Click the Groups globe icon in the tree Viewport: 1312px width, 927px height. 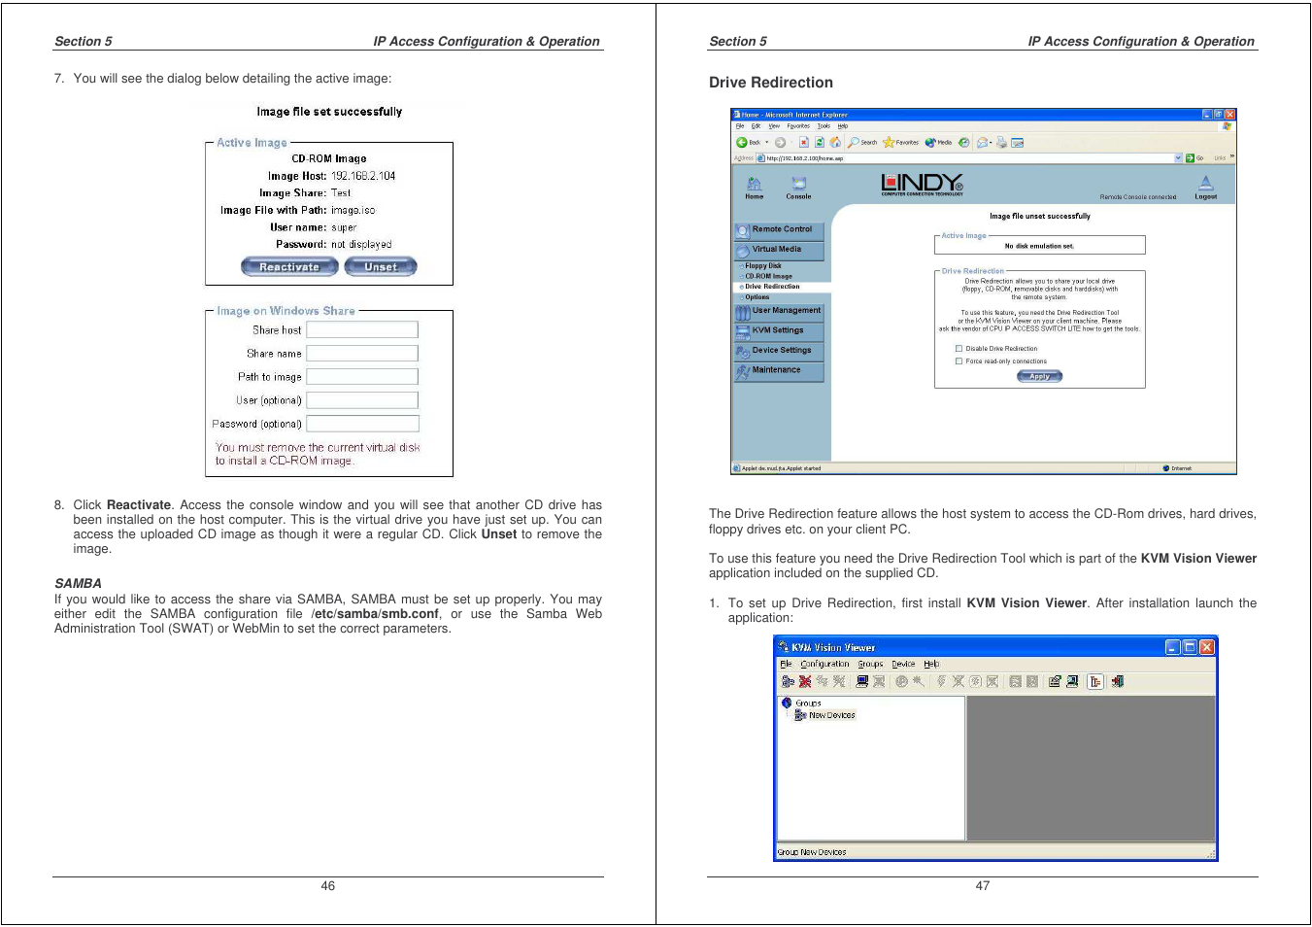click(x=787, y=703)
